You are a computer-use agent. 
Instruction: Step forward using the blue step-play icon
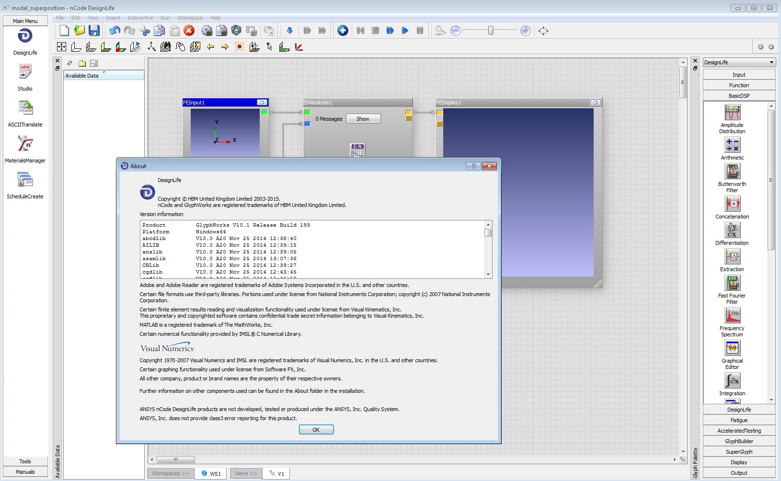click(390, 31)
